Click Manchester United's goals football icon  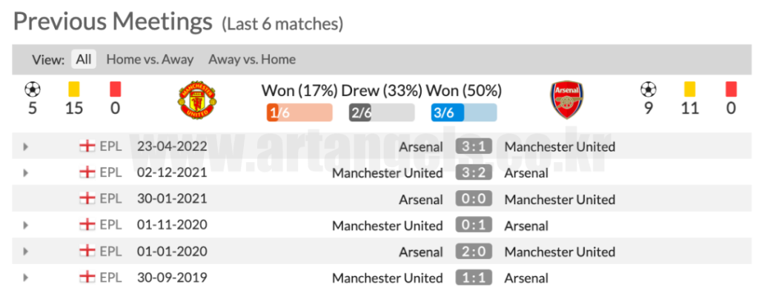[x=32, y=89]
